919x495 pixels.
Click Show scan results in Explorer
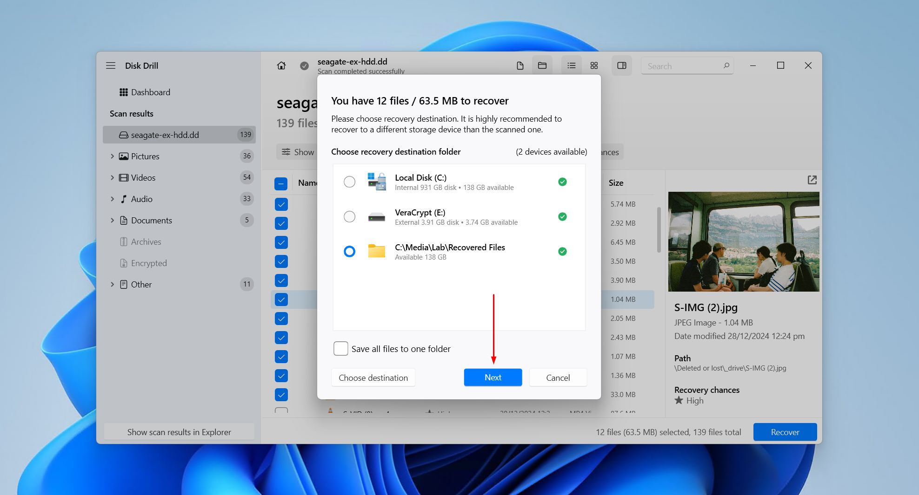[179, 432]
